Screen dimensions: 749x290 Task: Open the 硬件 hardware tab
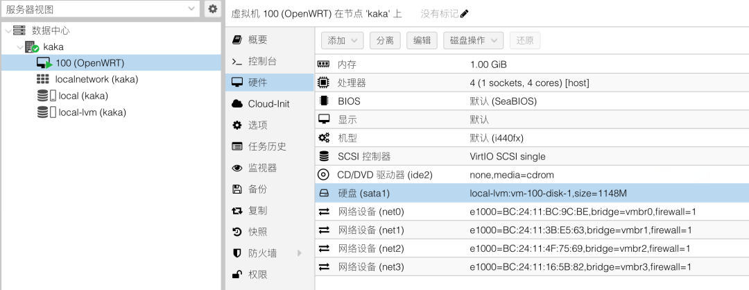tap(269, 83)
